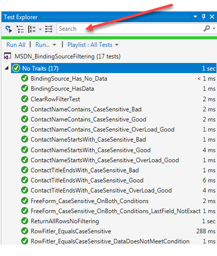The image size is (217, 256).
Task: Select test ContactNameStartsWith_CaseSensitive_Good
Action: (x=91, y=150)
